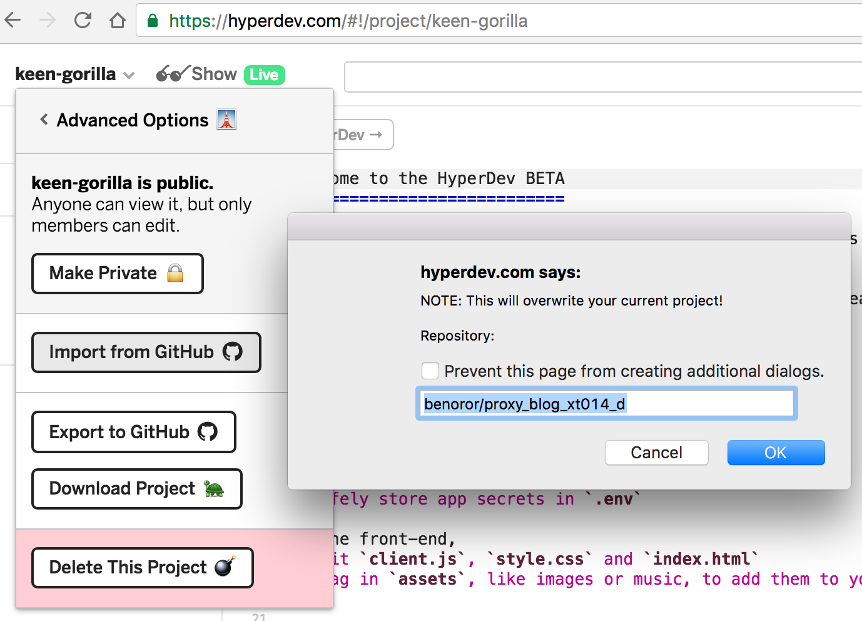Cancel the repository import dialog
The height and width of the screenshot is (621, 862).
(x=656, y=452)
